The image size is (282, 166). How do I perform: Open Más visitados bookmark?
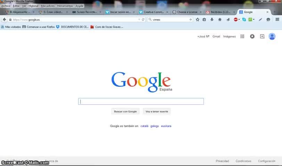pyautogui.click(x=11, y=27)
